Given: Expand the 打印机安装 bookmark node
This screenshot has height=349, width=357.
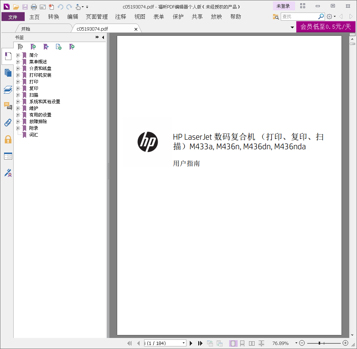Looking at the screenshot, I should coord(18,75).
